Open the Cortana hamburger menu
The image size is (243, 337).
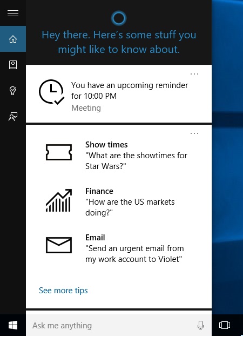pyautogui.click(x=13, y=13)
